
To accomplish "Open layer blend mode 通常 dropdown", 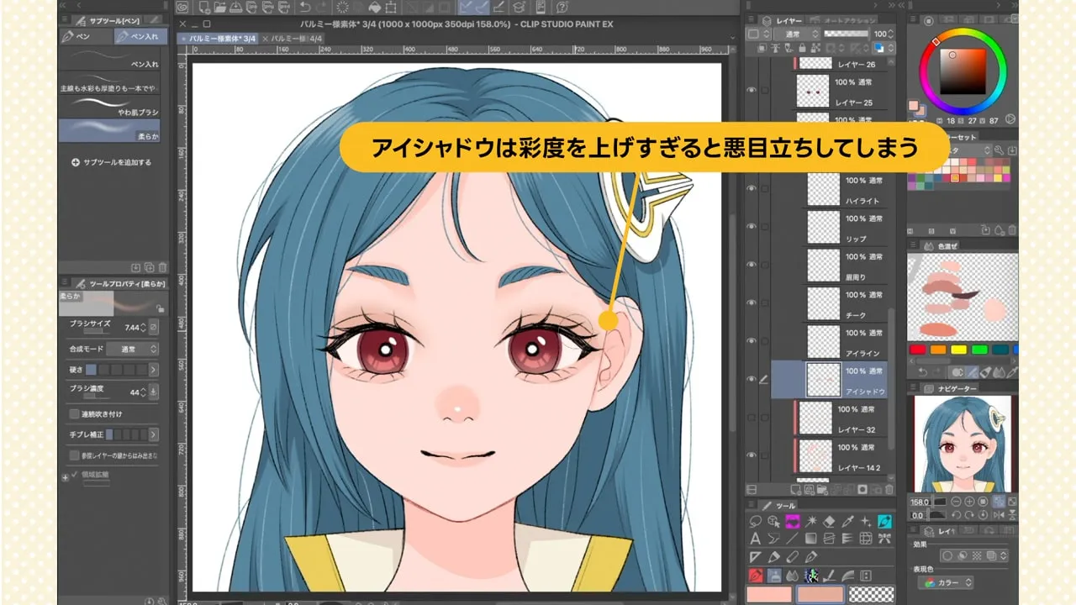I will [x=797, y=34].
